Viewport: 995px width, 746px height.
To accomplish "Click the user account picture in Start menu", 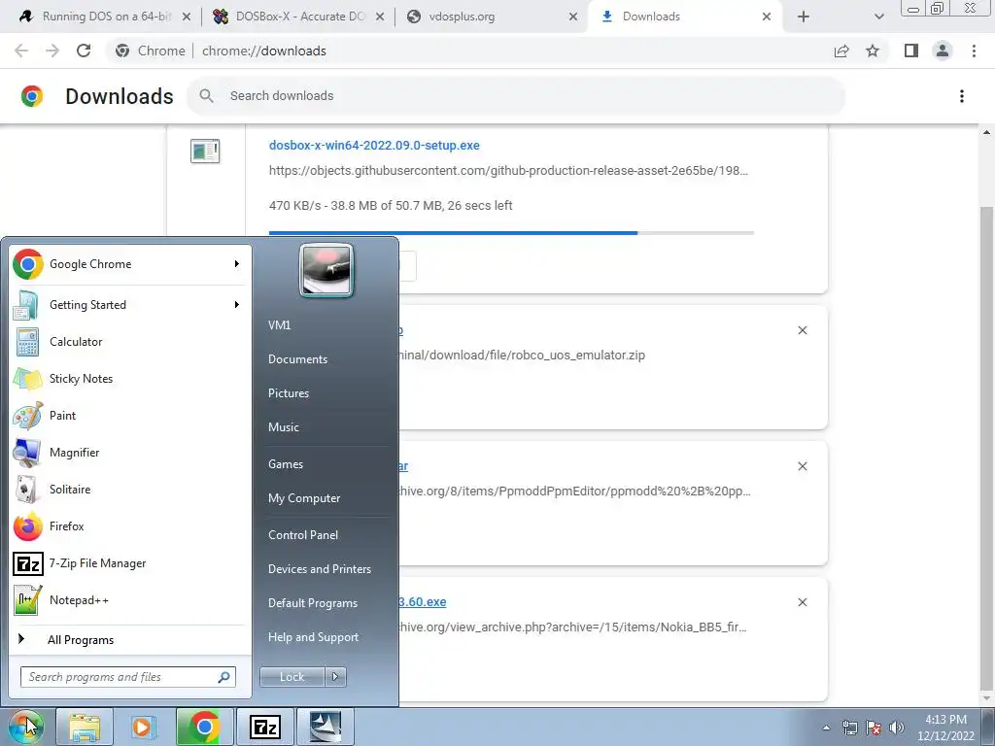I will (x=326, y=270).
